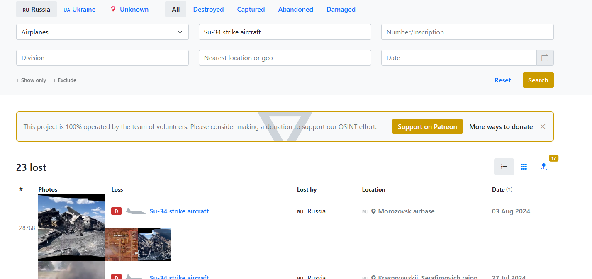
Task: Click the 23 lost heading
Action: (x=31, y=167)
